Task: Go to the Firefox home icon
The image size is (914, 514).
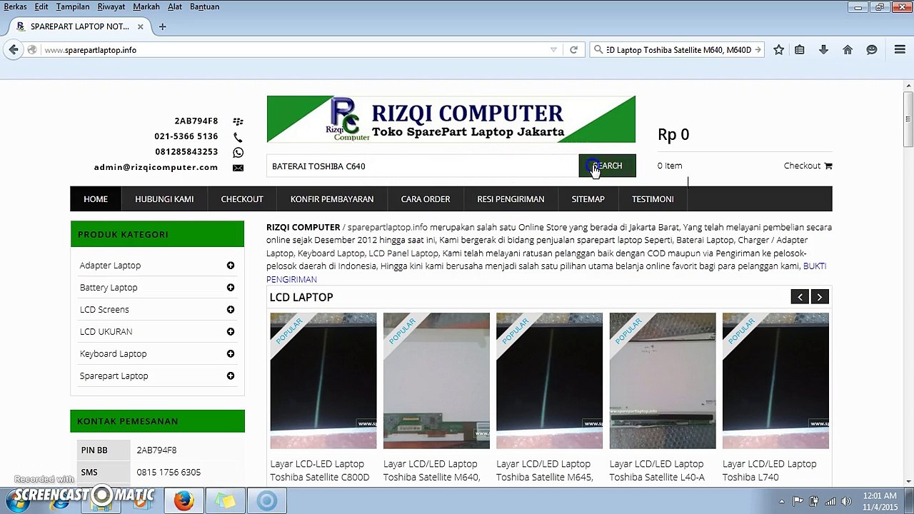Action: (x=848, y=50)
